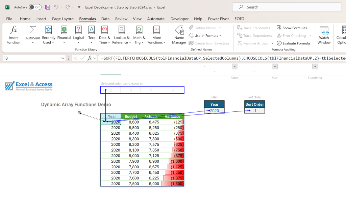Select selected-columns cell with value 5
346x201 pixels.
(151, 90)
